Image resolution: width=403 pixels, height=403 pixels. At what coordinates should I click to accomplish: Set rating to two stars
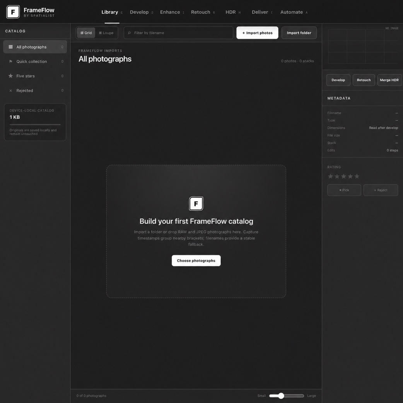[337, 176]
